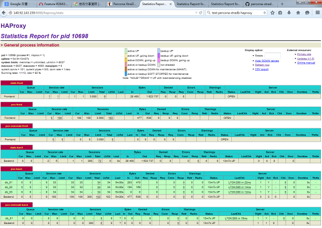Show bookmarks list icon in toolbar

(280, 13)
